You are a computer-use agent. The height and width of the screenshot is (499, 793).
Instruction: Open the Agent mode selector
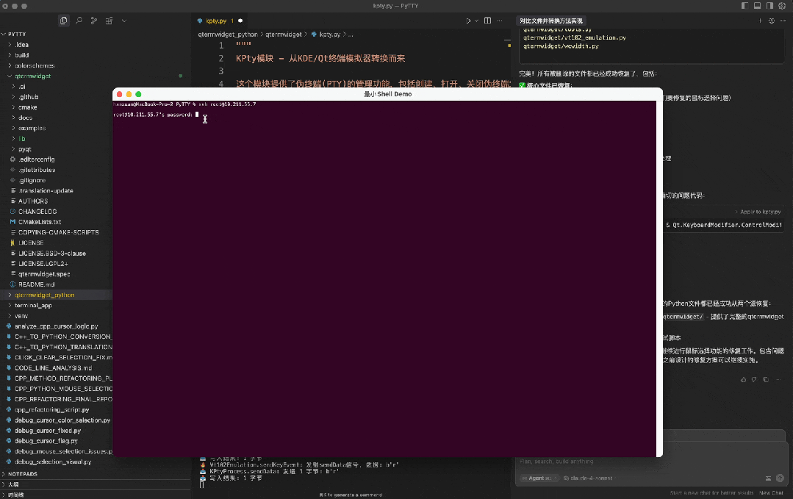pos(539,478)
